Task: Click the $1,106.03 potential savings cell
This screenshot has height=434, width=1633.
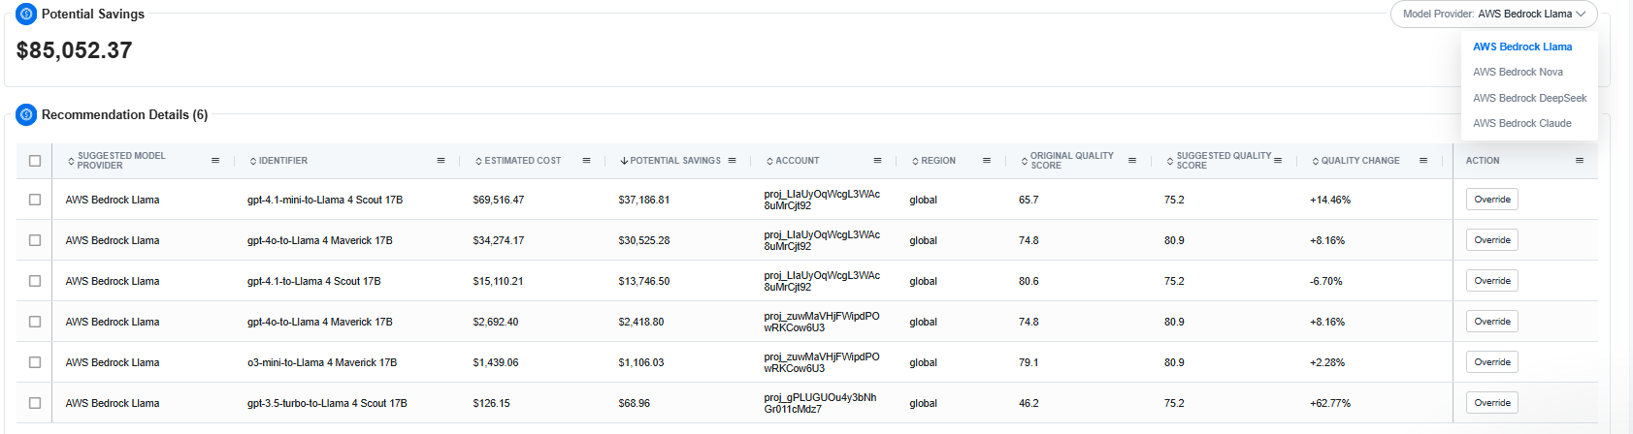Action: point(641,362)
